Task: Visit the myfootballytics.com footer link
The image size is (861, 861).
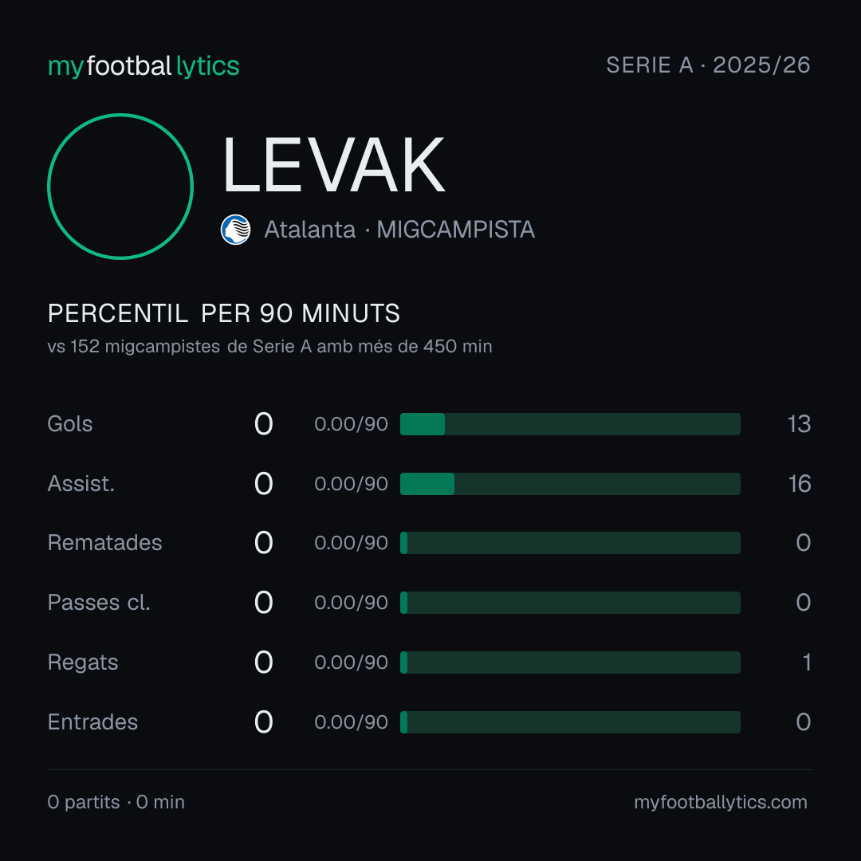Action: tap(721, 802)
